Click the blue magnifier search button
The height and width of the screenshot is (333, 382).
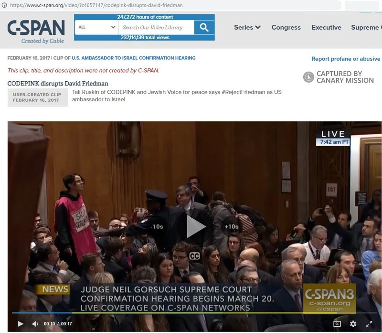coord(204,27)
